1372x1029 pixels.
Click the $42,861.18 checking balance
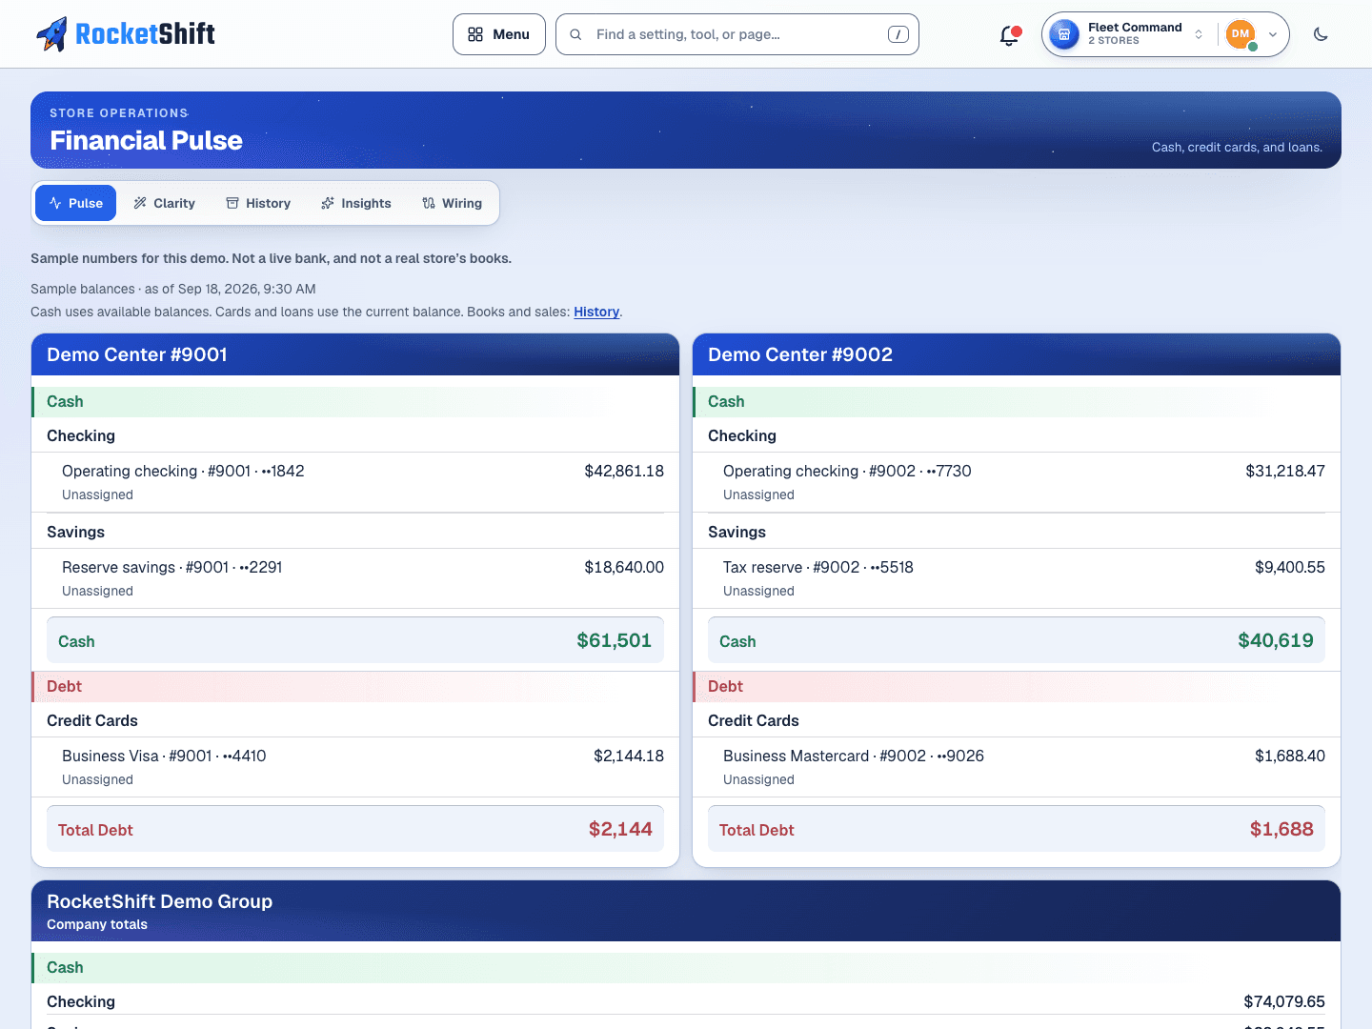pyautogui.click(x=624, y=471)
